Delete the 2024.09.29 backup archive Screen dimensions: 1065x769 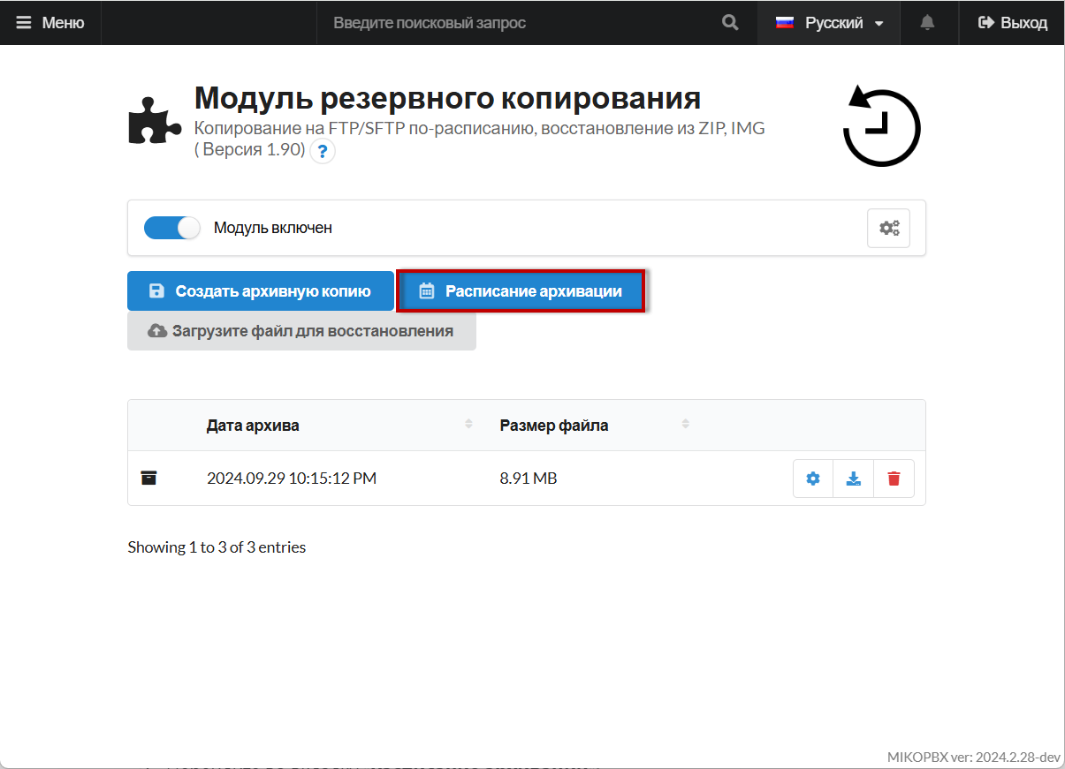coord(894,479)
